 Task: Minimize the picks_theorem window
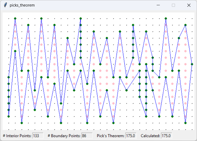(x=158, y=5)
